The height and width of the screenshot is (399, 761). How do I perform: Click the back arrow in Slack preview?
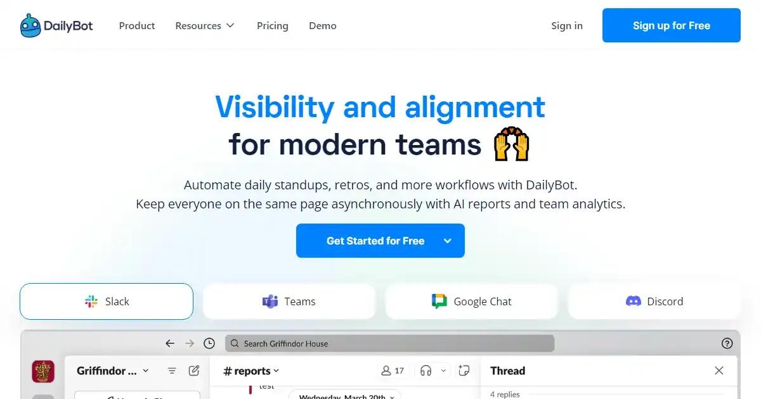pos(169,343)
